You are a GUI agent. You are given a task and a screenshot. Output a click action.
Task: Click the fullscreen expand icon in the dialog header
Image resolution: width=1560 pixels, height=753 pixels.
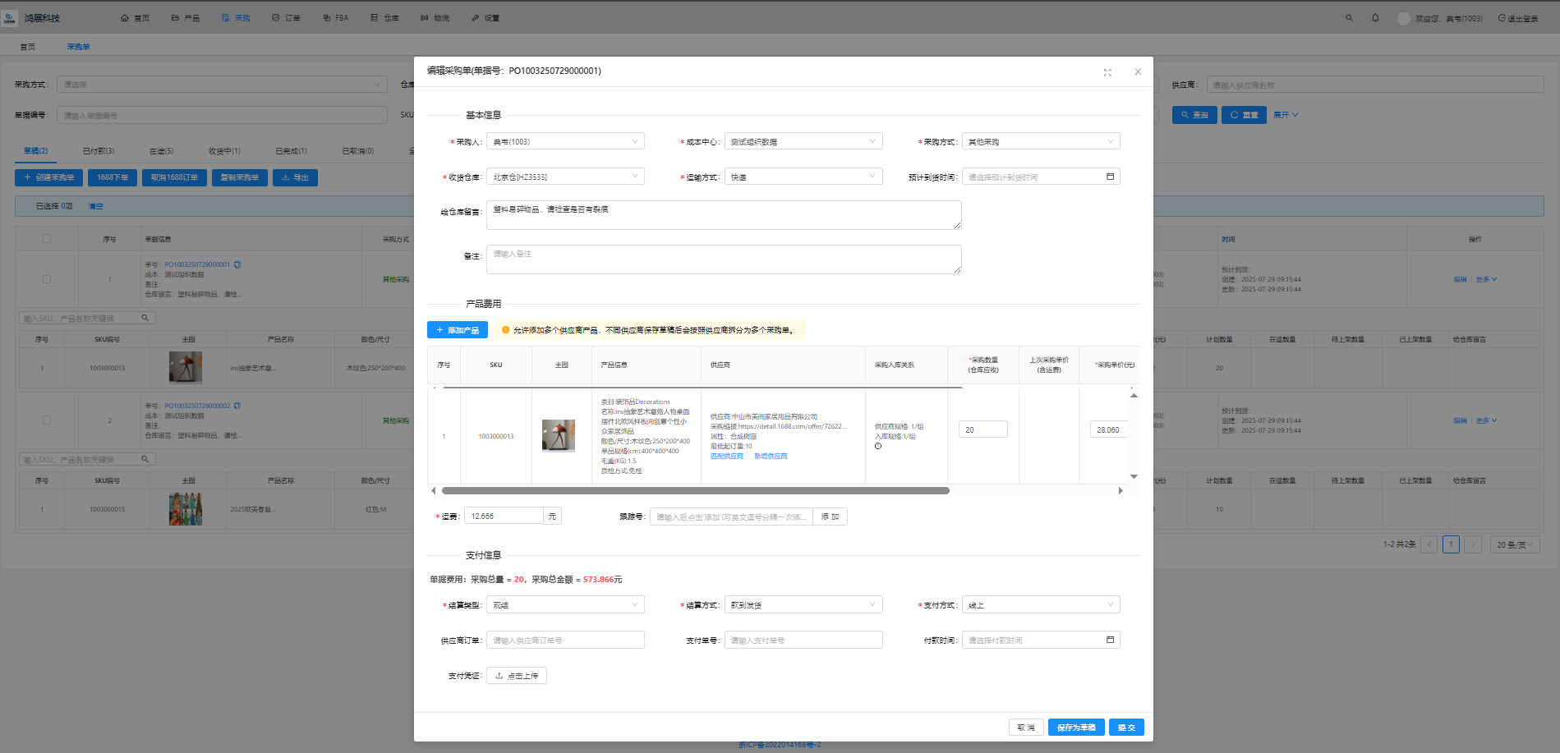click(x=1107, y=72)
